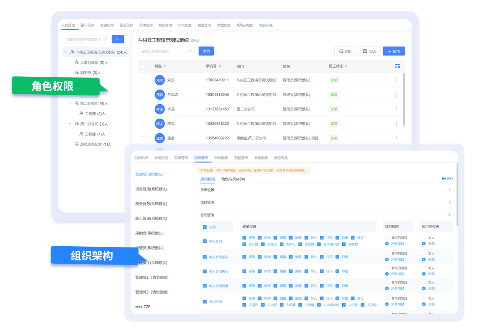Viewport: 477px width, 336px height.
Task: Open the three-dot menu for 刘总 row
Action: click(x=396, y=80)
